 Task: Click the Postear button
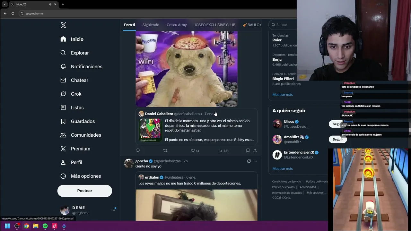pos(85,191)
